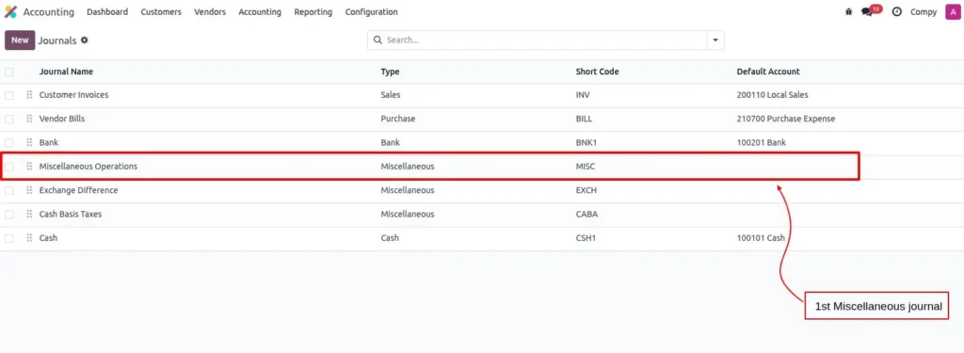Click 210700 Purchase Expense default account
This screenshot has width=964, height=353.
[786, 118]
